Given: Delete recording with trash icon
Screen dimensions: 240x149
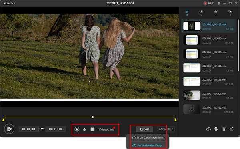Looking at the screenshot, I should [224, 129].
